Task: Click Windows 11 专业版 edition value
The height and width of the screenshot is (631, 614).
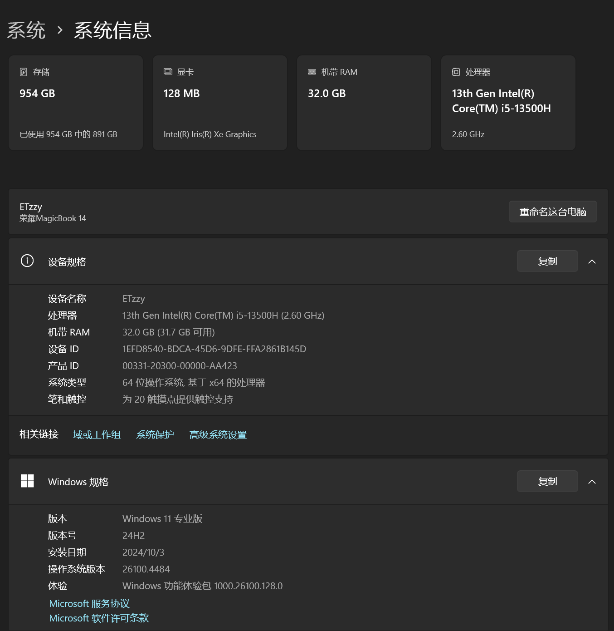Action: coord(162,519)
